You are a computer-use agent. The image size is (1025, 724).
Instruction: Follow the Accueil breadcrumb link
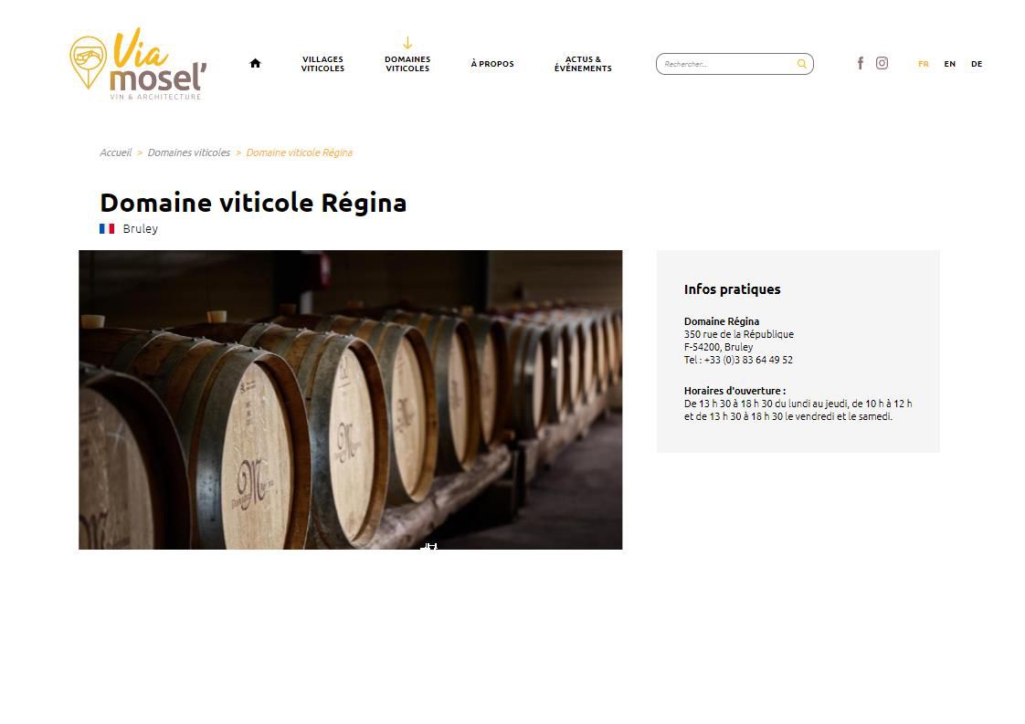point(116,152)
